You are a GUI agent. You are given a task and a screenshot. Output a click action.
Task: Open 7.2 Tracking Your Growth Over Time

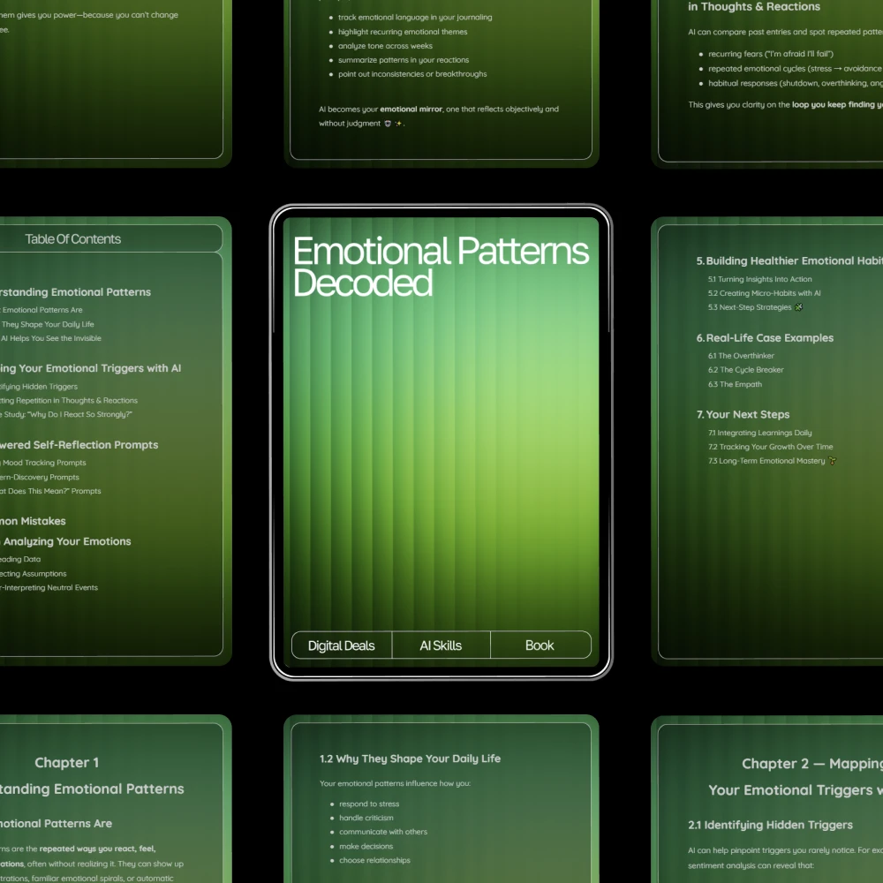pyautogui.click(x=770, y=447)
